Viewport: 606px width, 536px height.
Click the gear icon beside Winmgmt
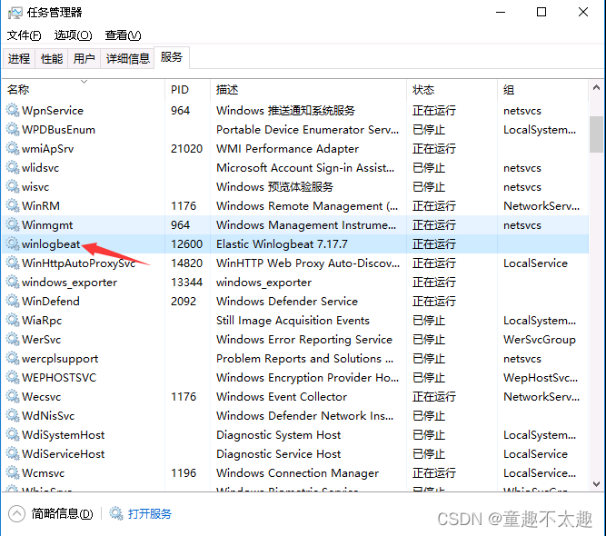click(13, 225)
